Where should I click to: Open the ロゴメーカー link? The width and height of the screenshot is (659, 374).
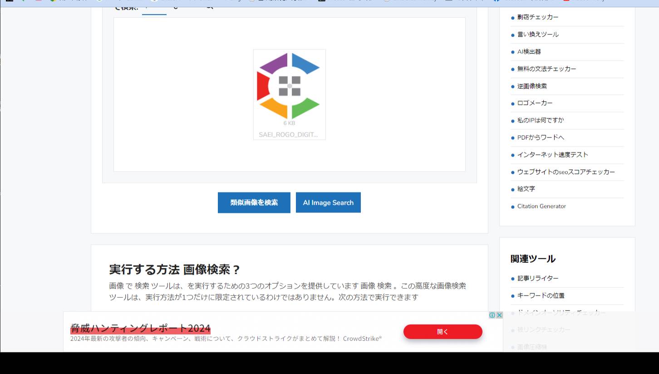(535, 103)
